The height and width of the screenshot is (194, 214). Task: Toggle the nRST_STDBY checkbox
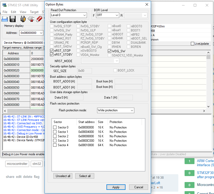point(52,55)
